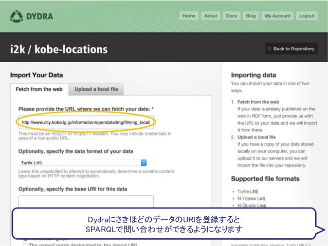Click the label 'Optionally, specify the data format'

point(76,152)
